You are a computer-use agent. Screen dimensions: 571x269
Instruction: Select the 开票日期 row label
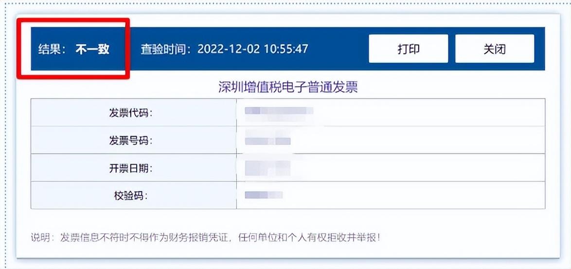click(x=130, y=168)
